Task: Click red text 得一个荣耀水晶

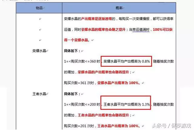Action: coord(76,40)
